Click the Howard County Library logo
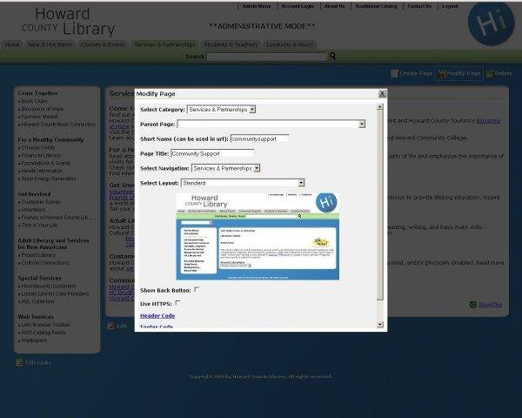This screenshot has width=522, height=418. pos(68,22)
